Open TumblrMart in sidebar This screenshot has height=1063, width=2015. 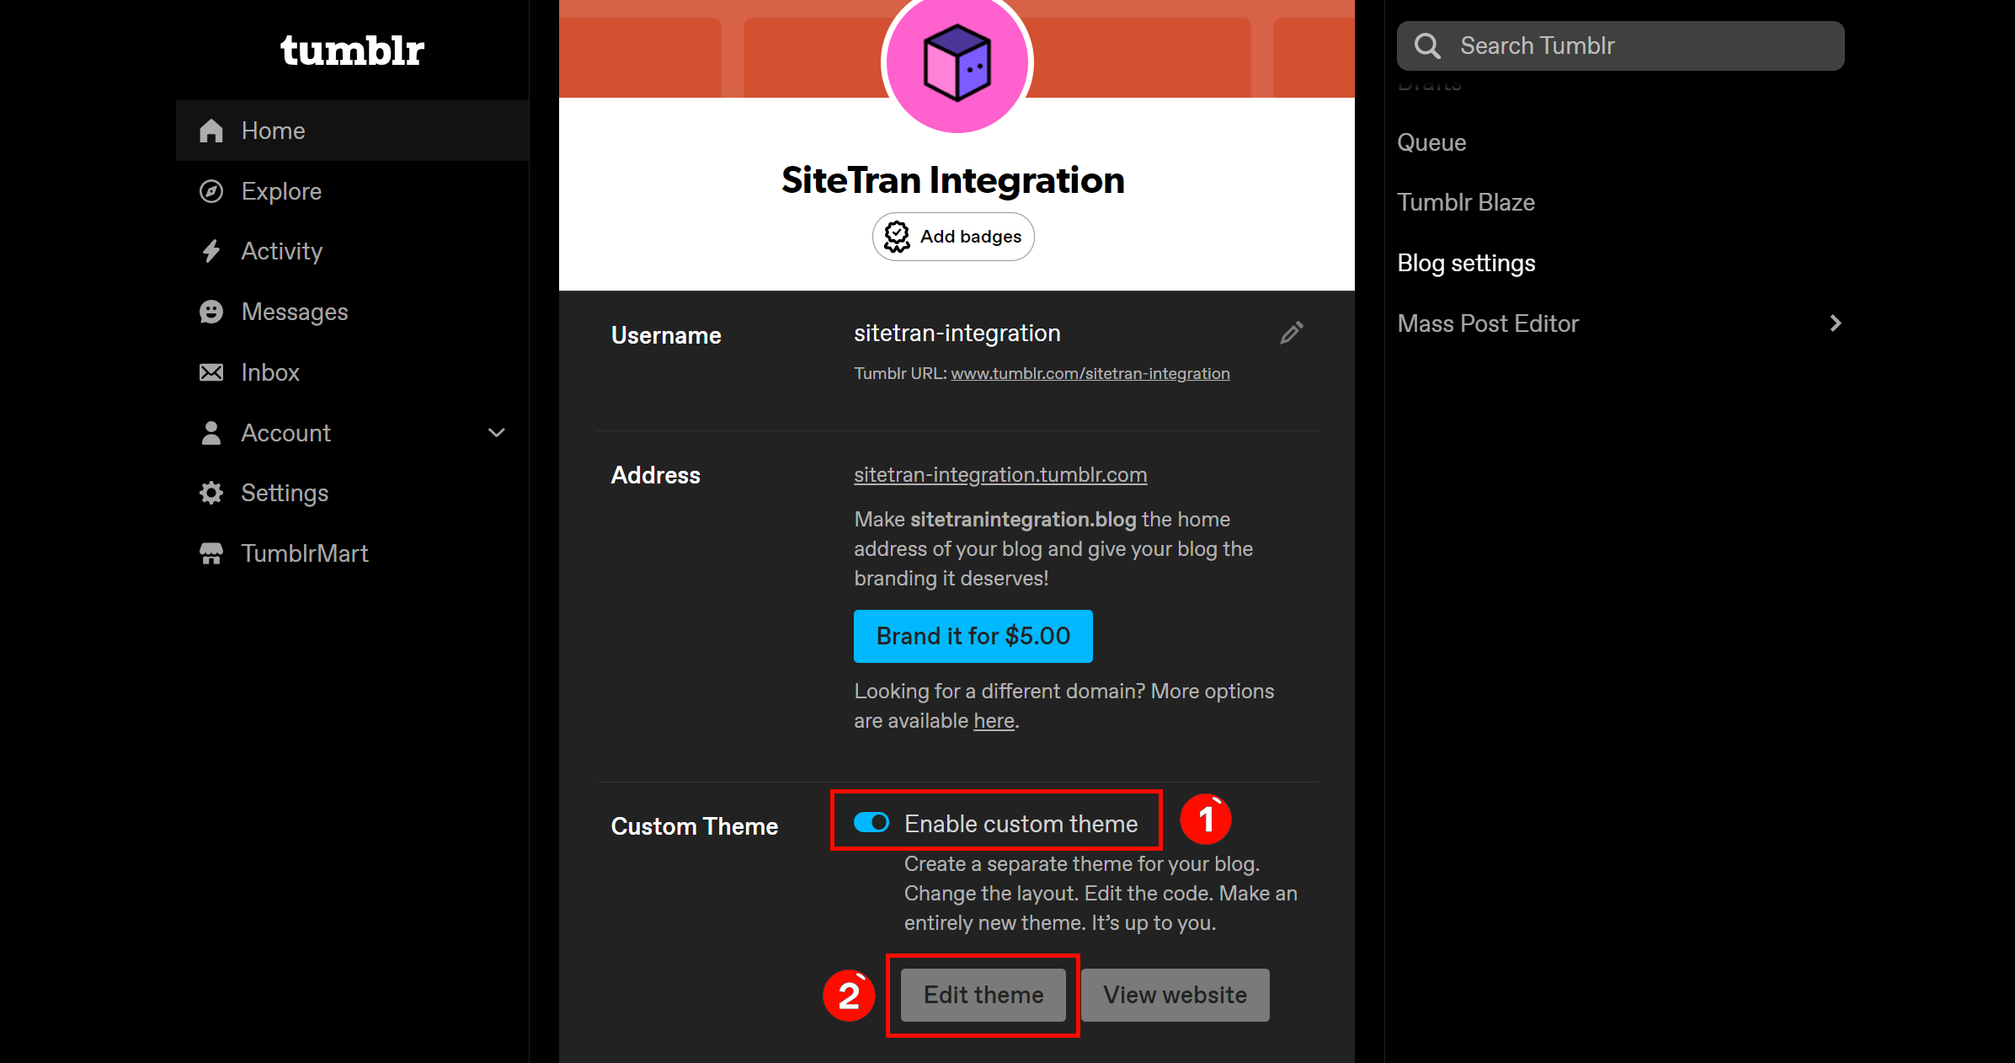click(353, 553)
